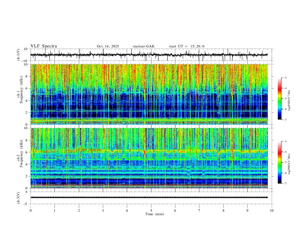
Task: Click the "station=GAK" header label
Action: tap(143, 46)
